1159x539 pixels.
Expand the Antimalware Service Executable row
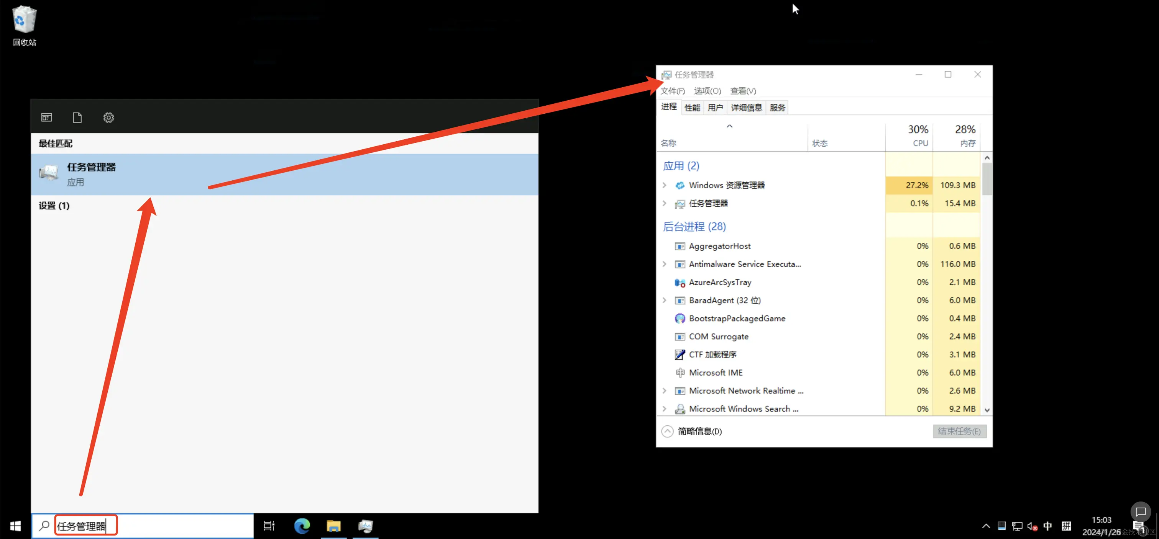click(x=665, y=264)
